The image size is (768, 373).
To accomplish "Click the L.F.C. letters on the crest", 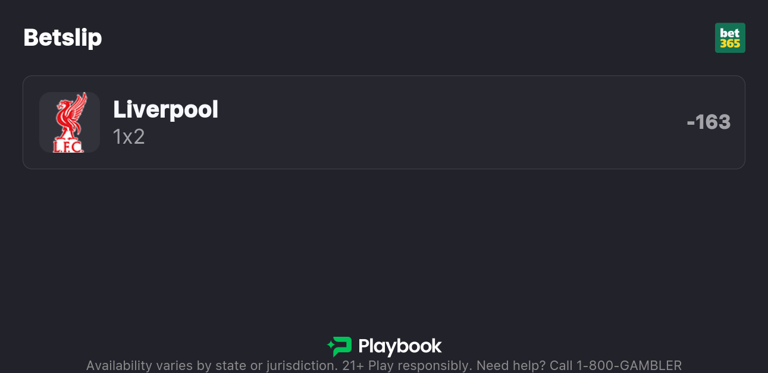I will (x=68, y=146).
